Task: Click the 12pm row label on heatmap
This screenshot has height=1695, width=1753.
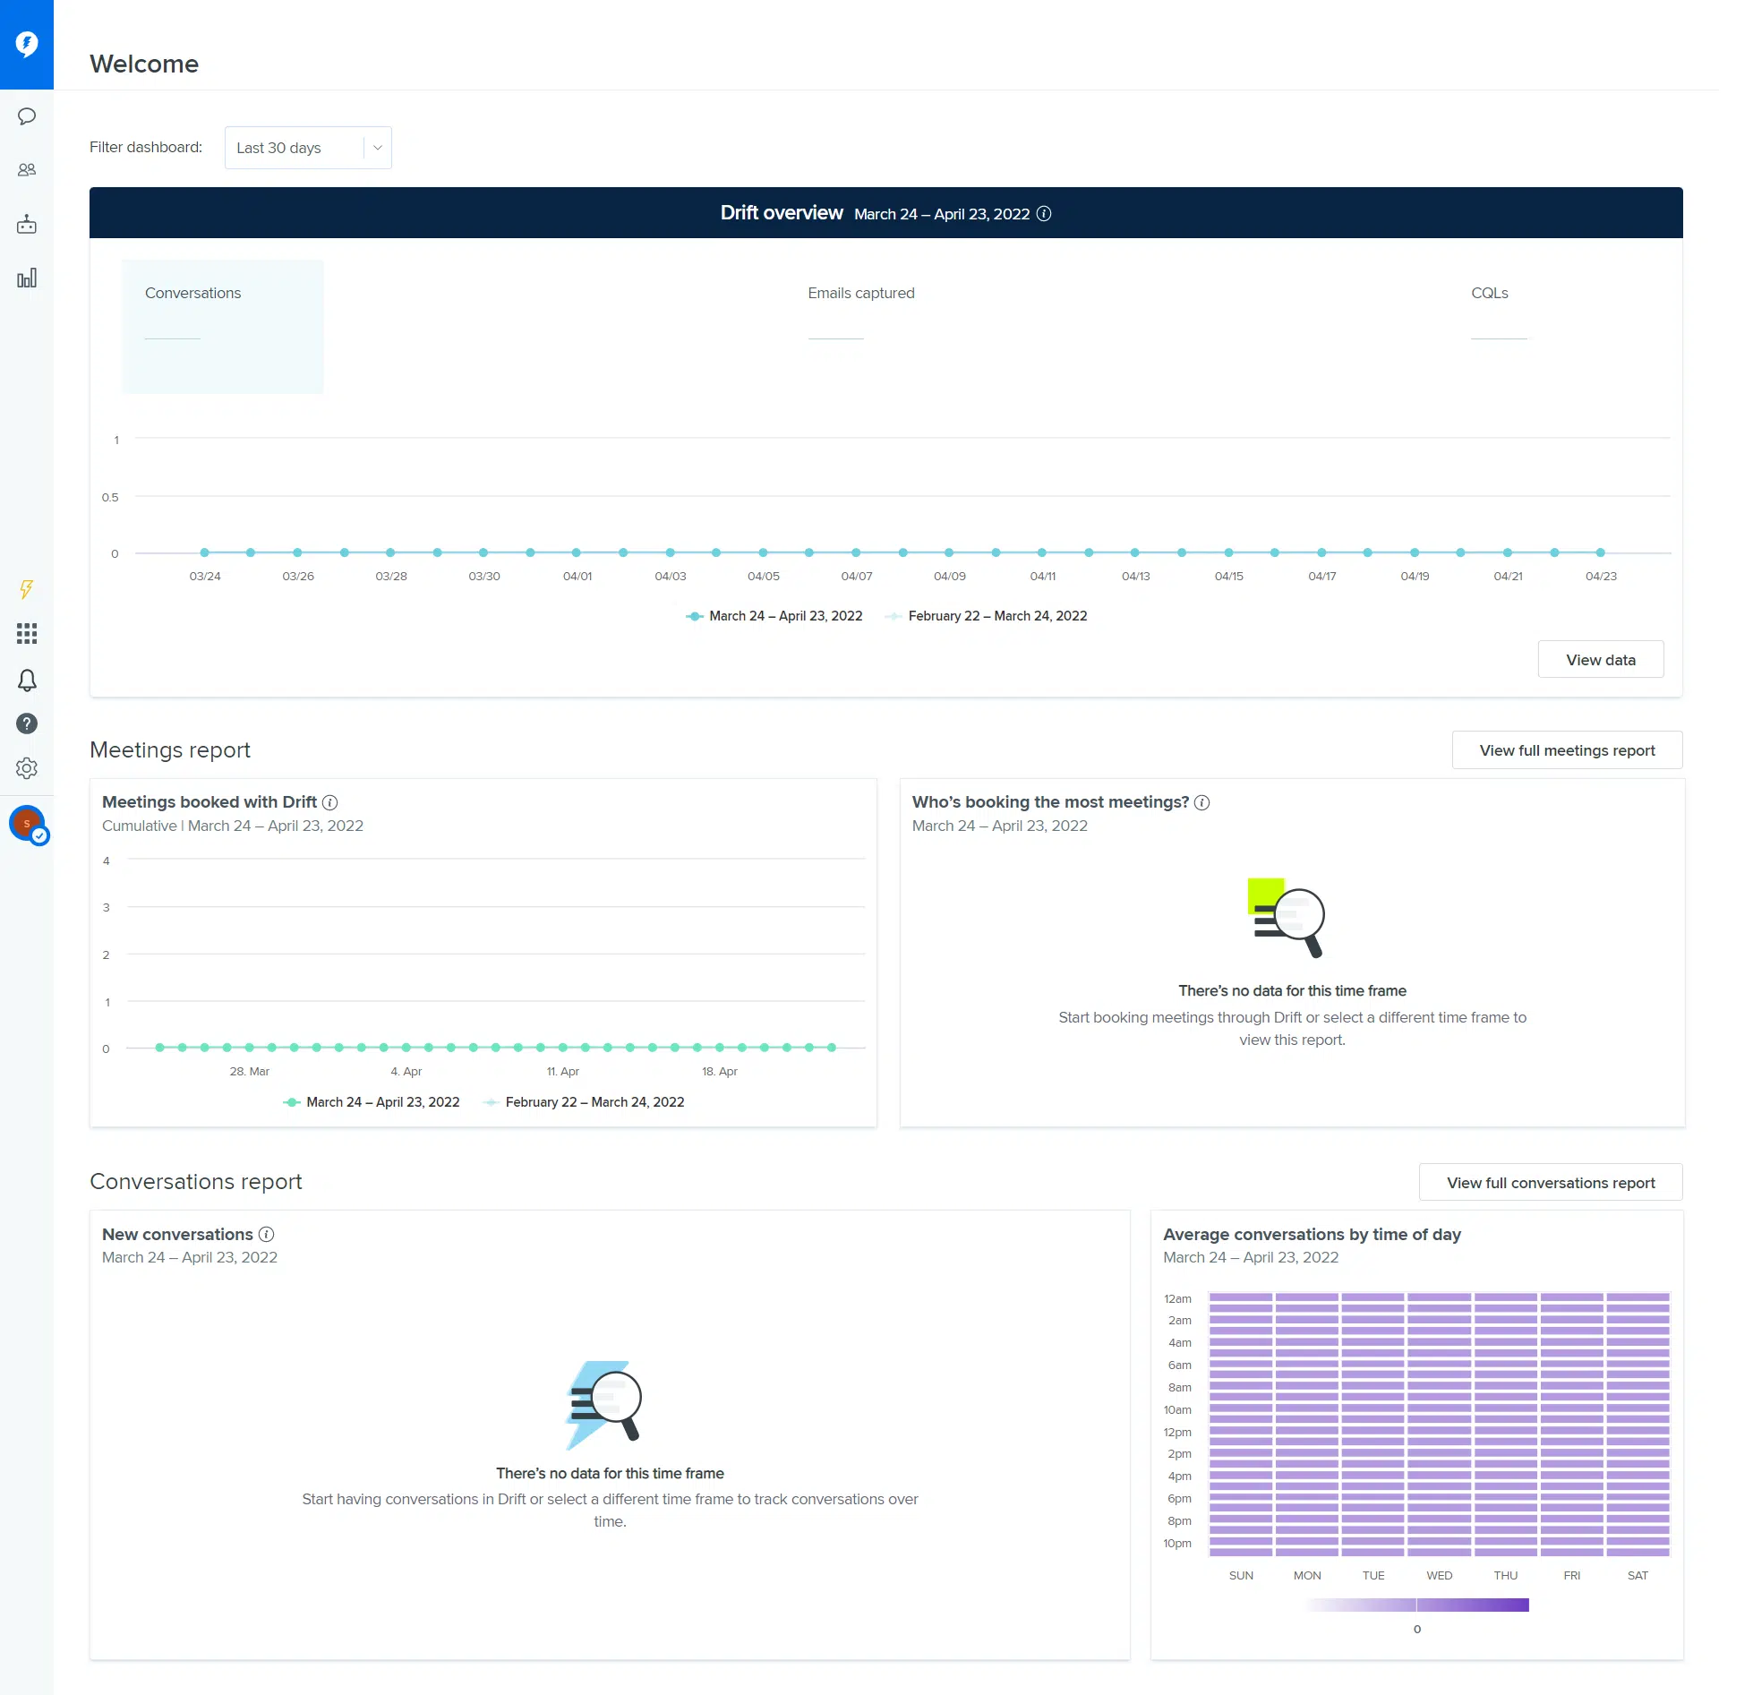Action: pyautogui.click(x=1177, y=1432)
